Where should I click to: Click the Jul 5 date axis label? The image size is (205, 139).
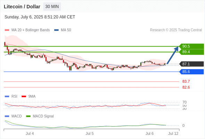pyautogui.click(x=90, y=133)
